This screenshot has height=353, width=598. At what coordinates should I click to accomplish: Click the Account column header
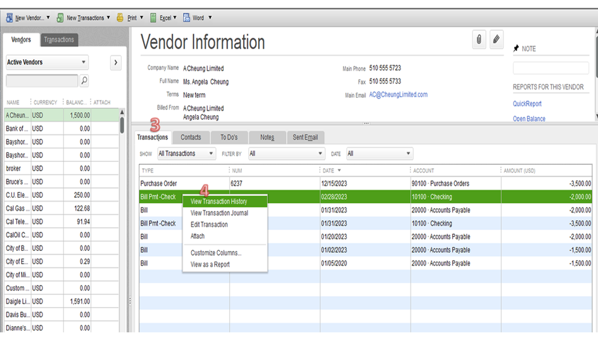[x=456, y=170]
